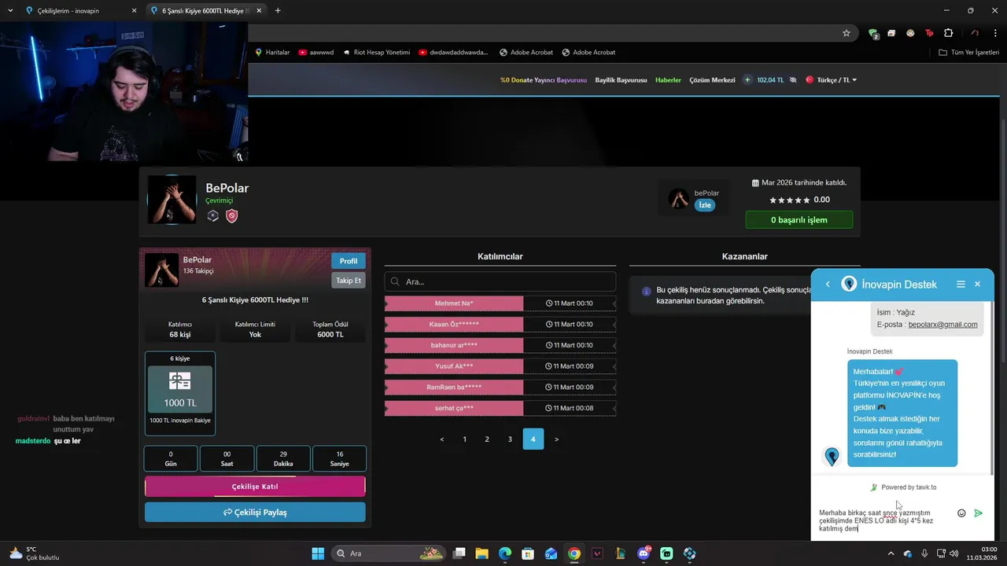The height and width of the screenshot is (566, 1007).
Task: Switch to participants page 1
Action: click(x=465, y=439)
